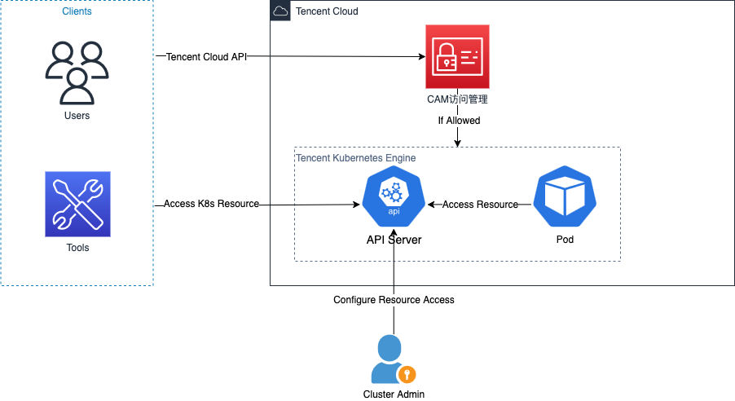Click the small square Tencent Cloud header icon
735x401 pixels.
pyautogui.click(x=280, y=11)
